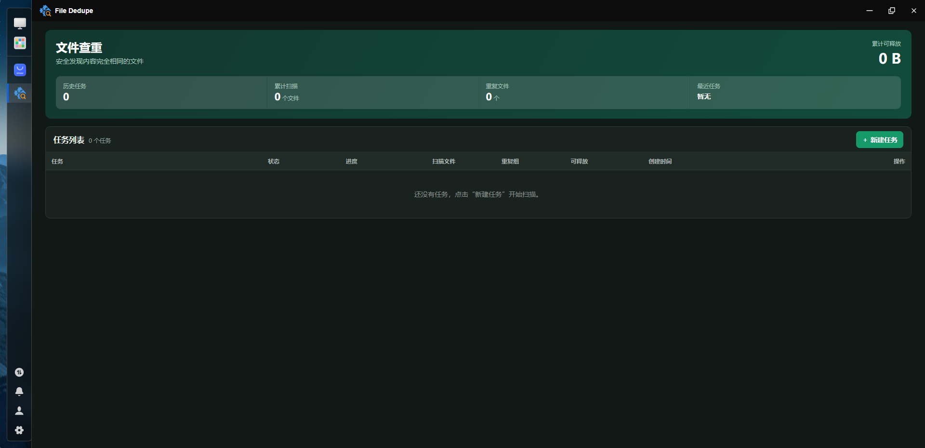Click the 重复文件 stat card
Screen dimensions: 925x448
pos(584,93)
